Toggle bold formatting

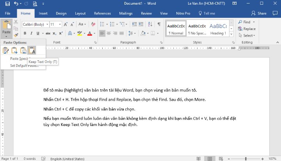click(x=25, y=33)
